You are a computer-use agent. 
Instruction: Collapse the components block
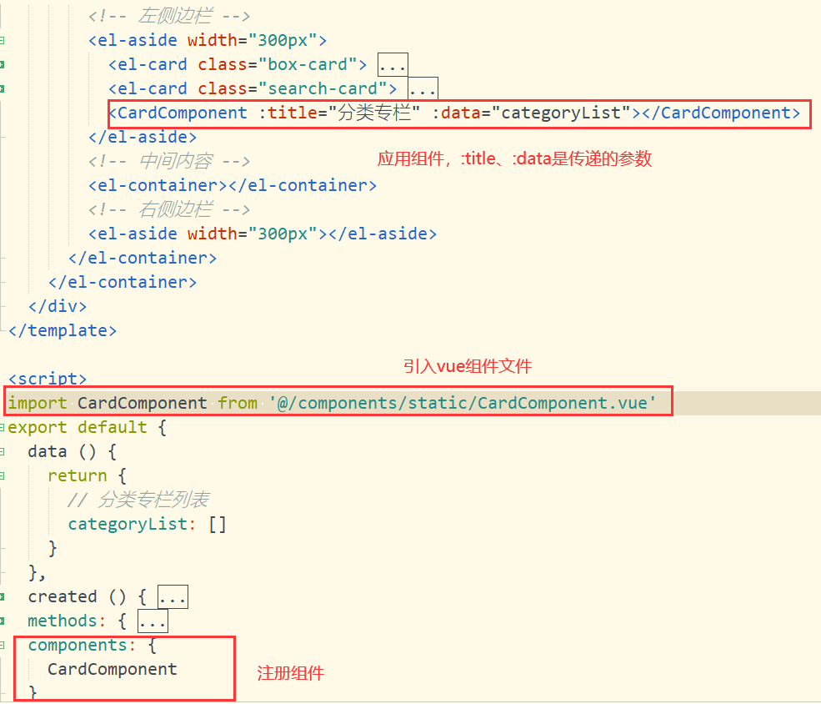point(3,645)
